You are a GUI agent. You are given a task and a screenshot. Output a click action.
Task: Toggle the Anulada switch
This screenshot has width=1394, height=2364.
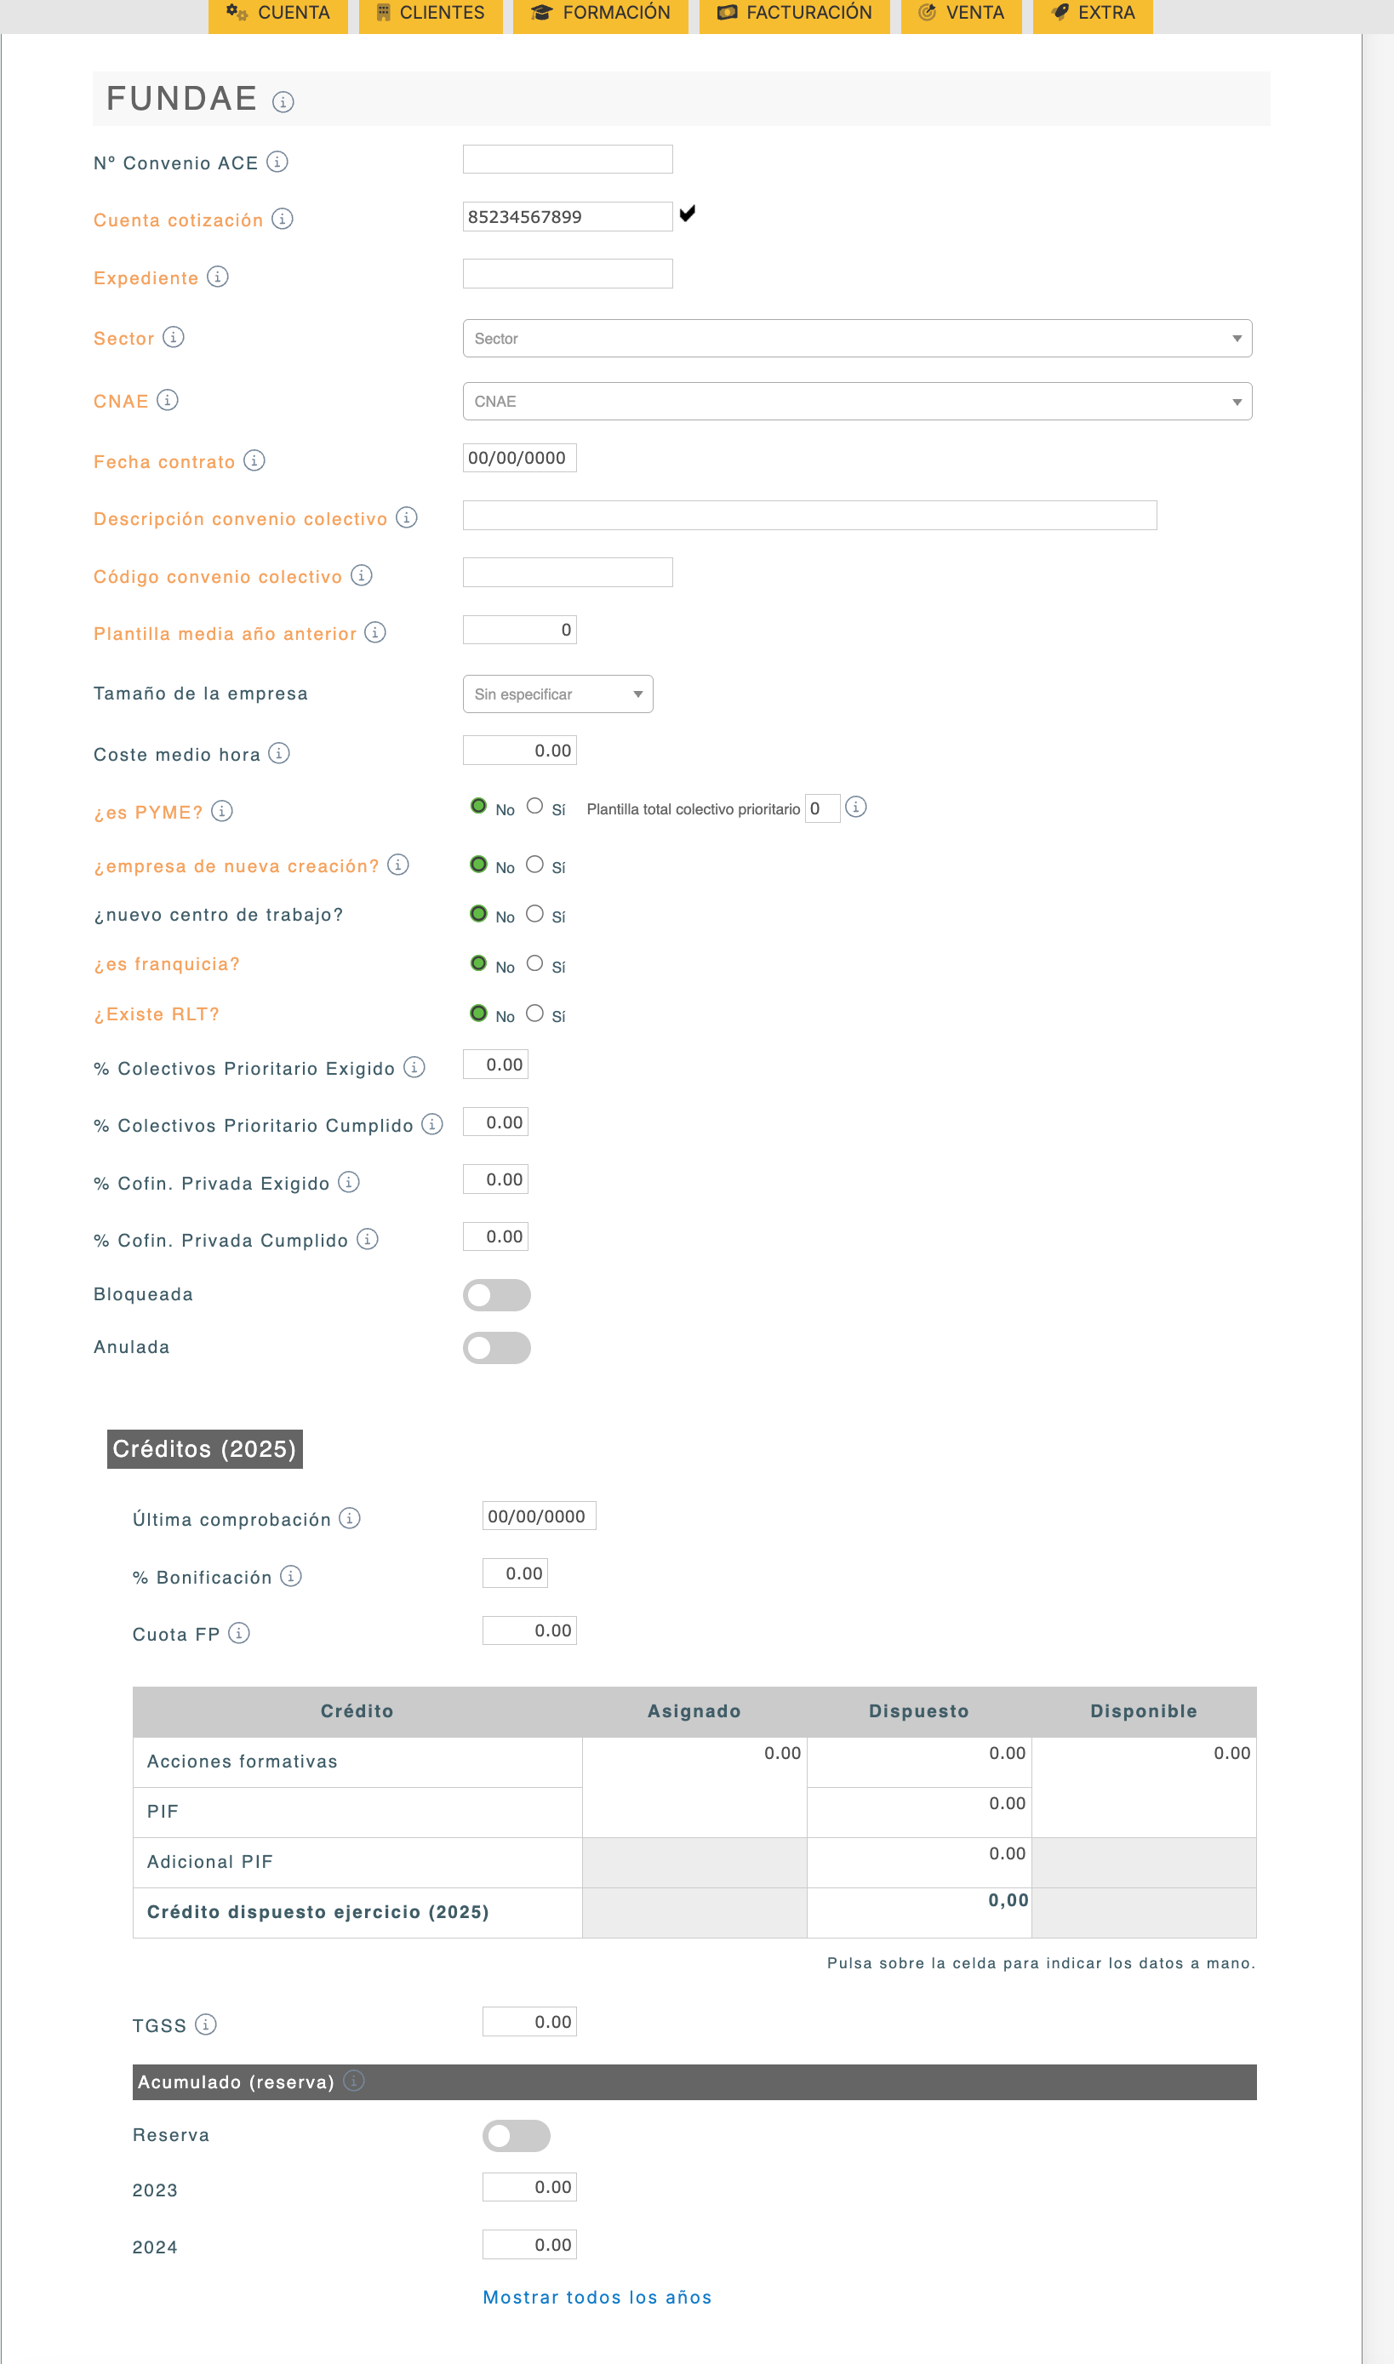click(497, 1348)
